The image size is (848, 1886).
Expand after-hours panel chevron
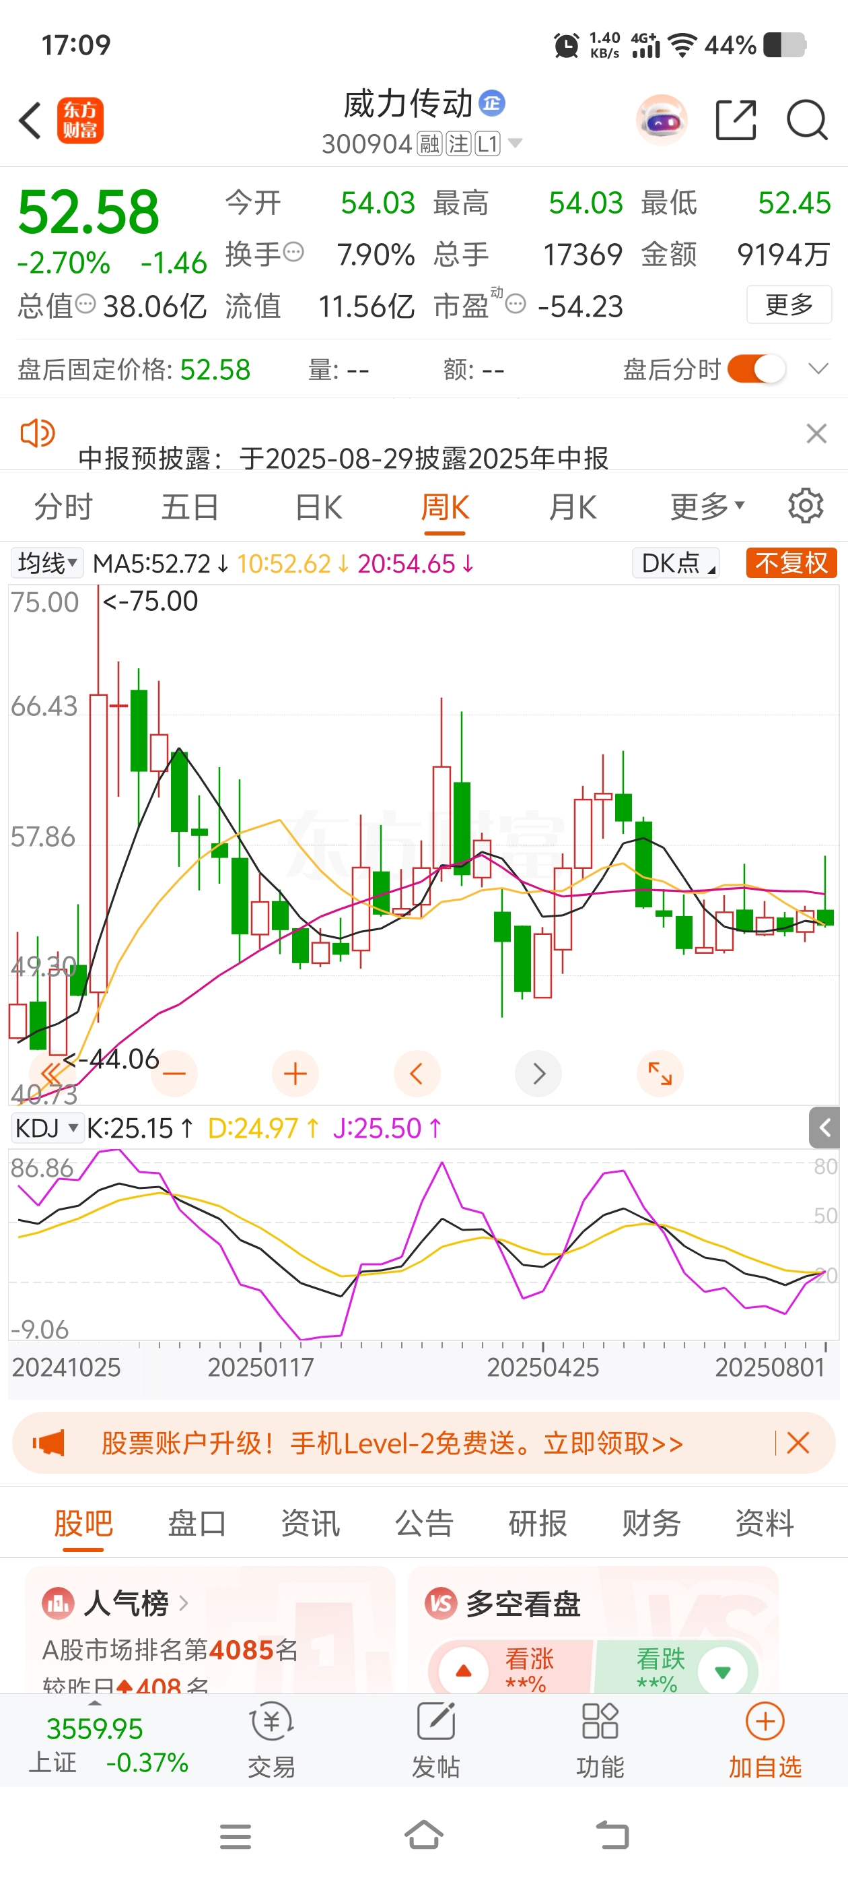tap(819, 368)
